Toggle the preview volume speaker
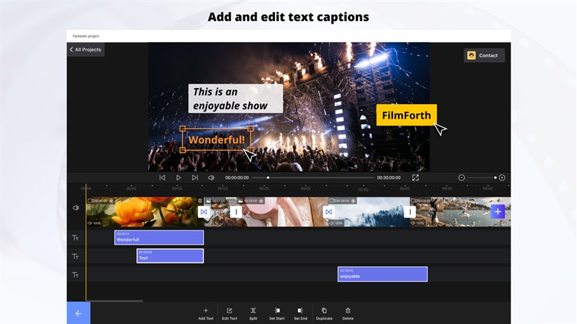 211,178
